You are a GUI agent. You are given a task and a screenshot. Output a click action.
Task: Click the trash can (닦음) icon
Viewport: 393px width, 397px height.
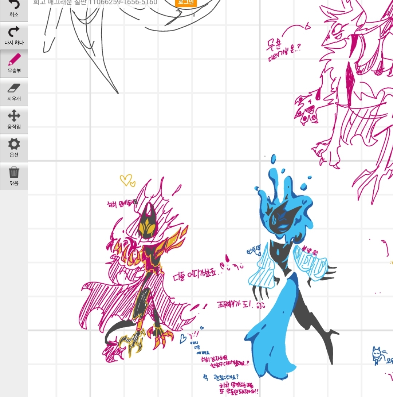(x=14, y=172)
